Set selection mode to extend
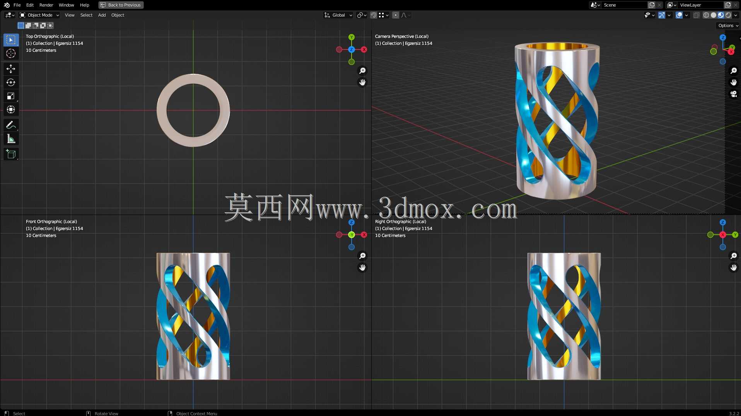Viewport: 741px width, 416px height. [28, 26]
